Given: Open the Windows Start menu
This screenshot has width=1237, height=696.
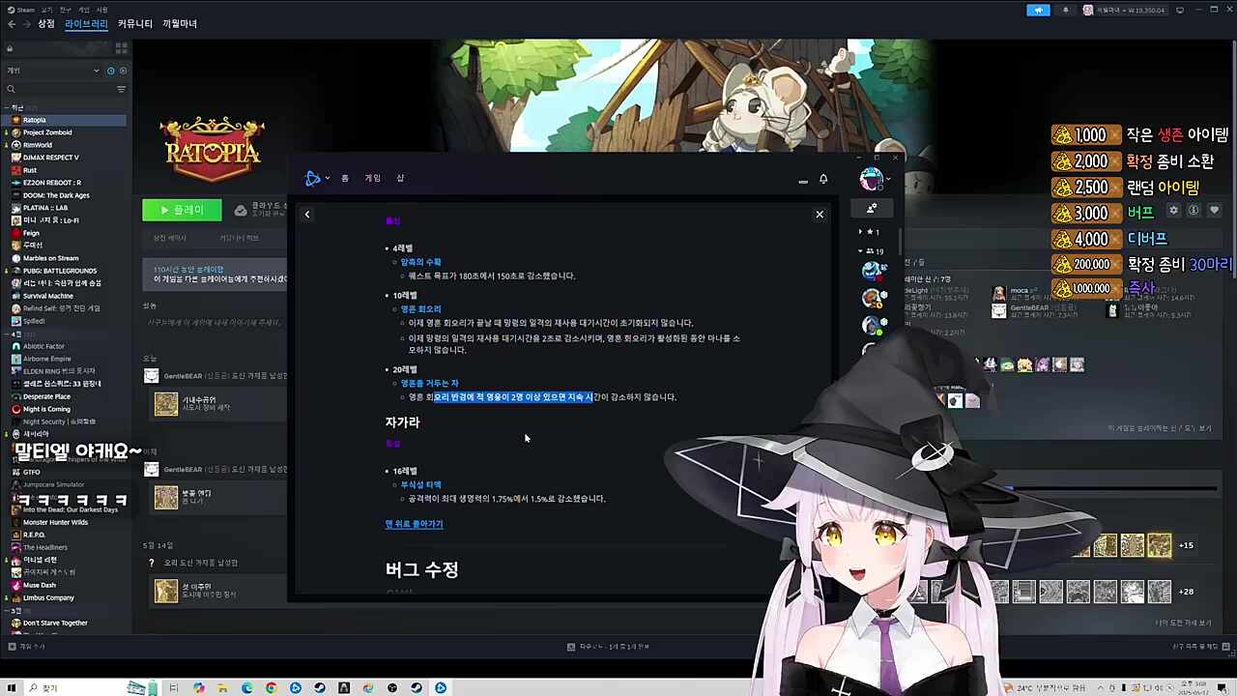Looking at the screenshot, I should tap(13, 688).
